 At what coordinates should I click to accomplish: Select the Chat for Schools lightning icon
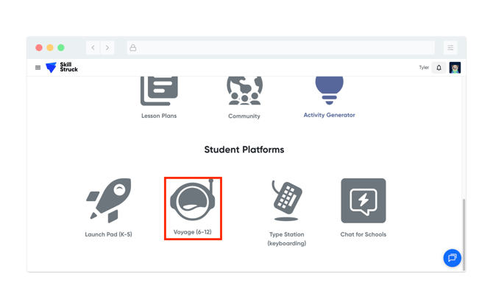coord(363,200)
